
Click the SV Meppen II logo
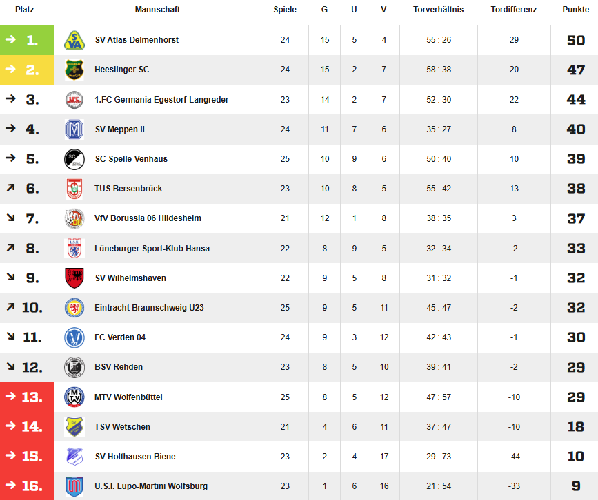pyautogui.click(x=74, y=129)
